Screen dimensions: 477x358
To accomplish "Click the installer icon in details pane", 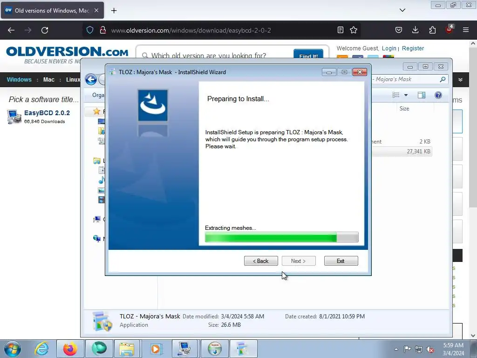I will click(102, 321).
